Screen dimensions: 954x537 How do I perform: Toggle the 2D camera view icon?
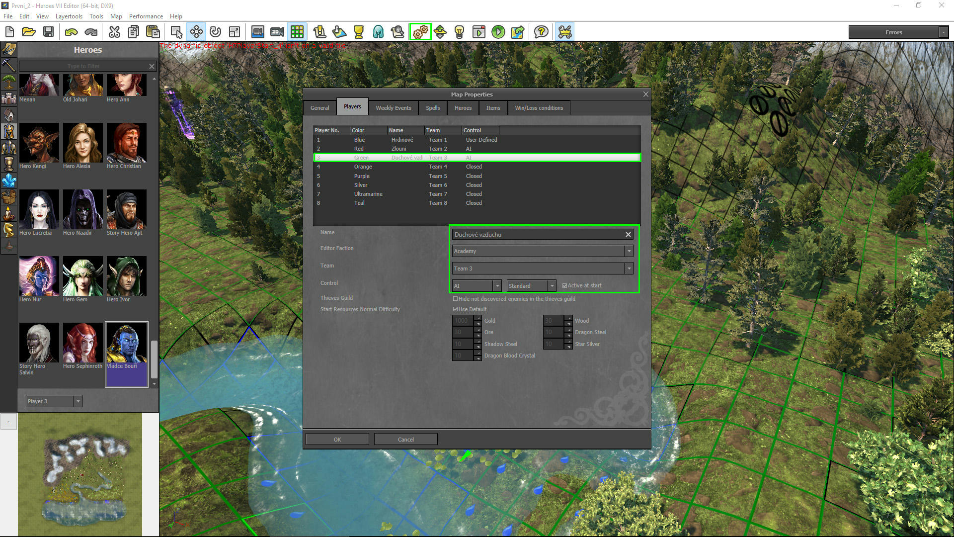click(277, 32)
